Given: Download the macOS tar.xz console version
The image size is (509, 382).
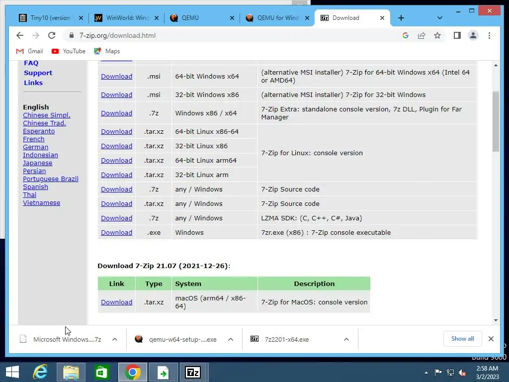Looking at the screenshot, I should click(116, 302).
